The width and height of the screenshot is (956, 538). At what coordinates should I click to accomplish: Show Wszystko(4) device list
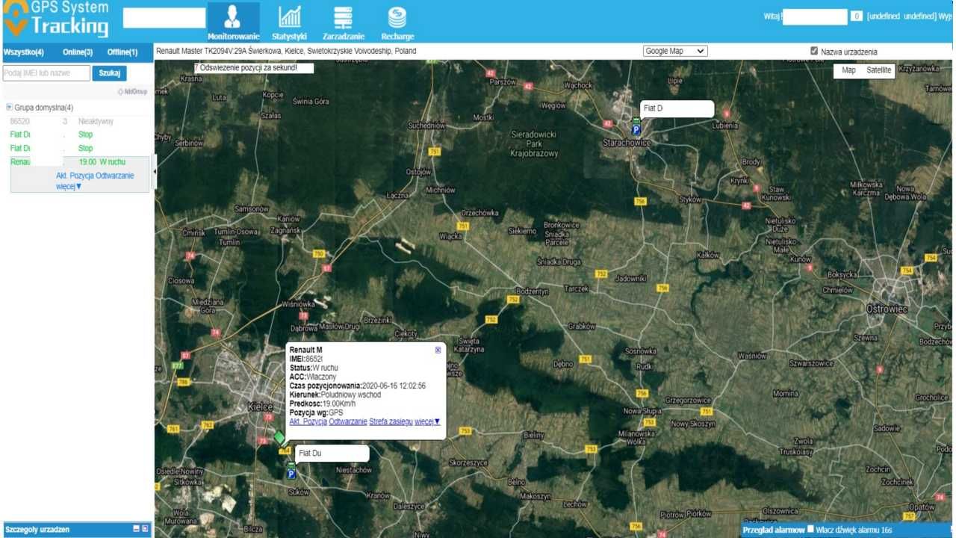pyautogui.click(x=24, y=52)
